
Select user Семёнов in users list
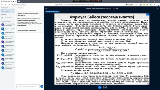tap(8, 68)
